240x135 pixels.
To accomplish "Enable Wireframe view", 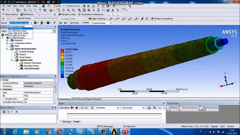I will coord(27,14).
